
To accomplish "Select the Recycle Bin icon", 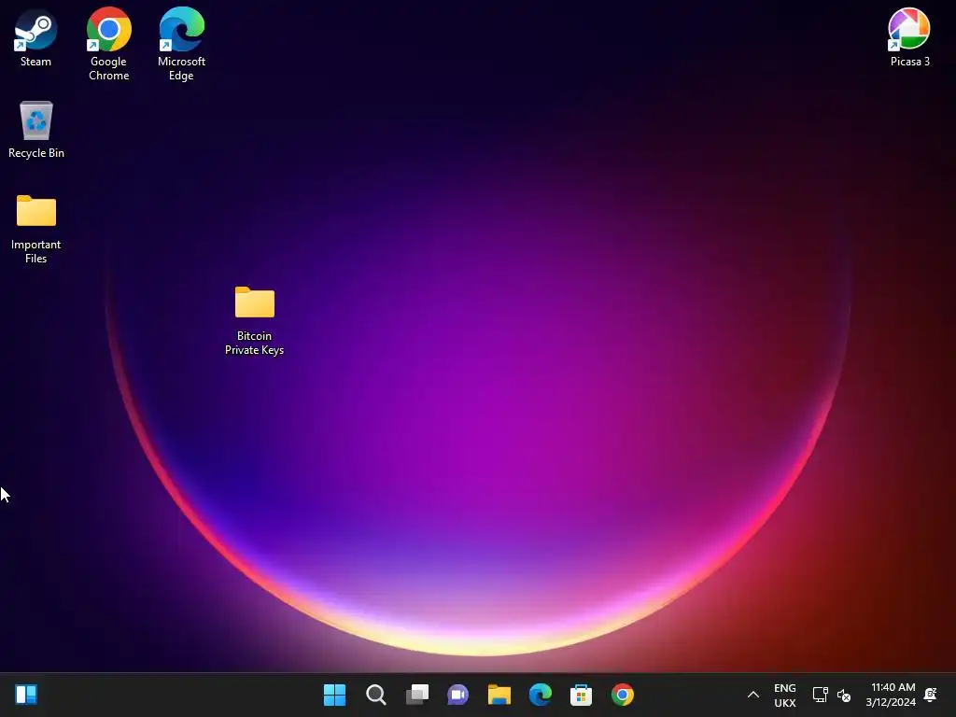I will coord(36,129).
